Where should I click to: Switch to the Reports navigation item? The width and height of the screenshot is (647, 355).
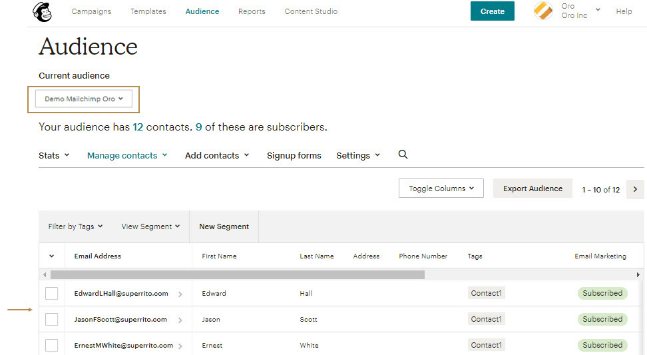[x=252, y=11]
